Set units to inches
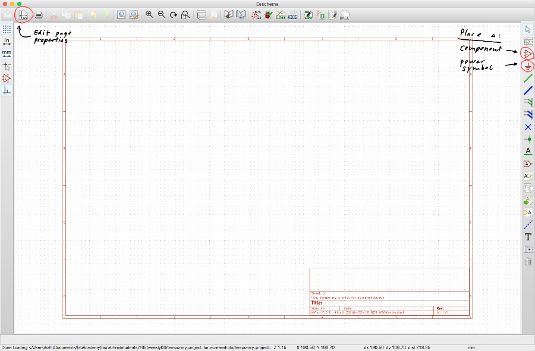The image size is (535, 351). click(x=7, y=42)
